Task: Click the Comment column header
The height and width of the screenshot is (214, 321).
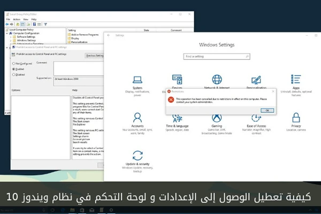Action: click(176, 30)
